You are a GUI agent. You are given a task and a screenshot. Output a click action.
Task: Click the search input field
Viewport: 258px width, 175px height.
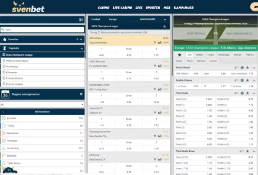[x=43, y=30]
